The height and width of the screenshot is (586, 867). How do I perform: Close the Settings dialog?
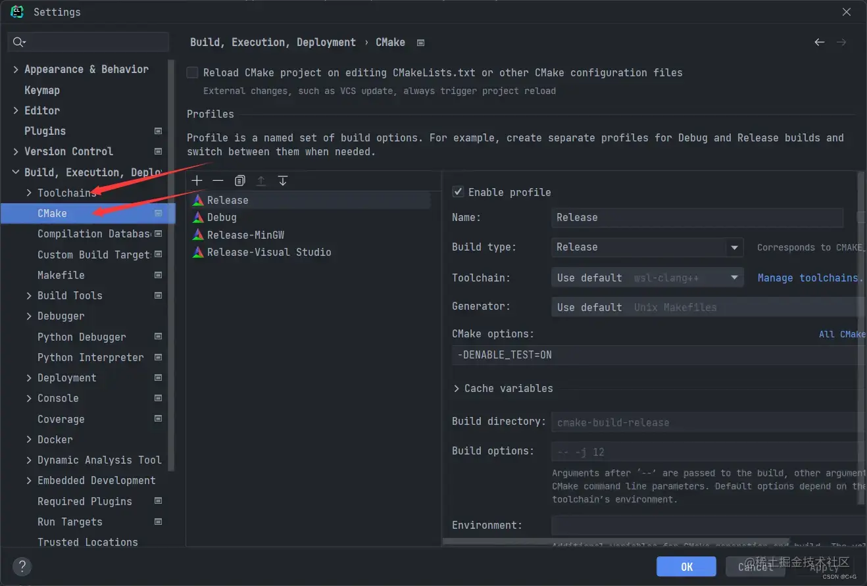coord(847,12)
